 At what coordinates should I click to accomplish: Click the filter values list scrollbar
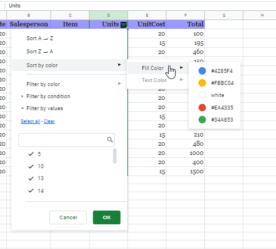[x=115, y=155]
